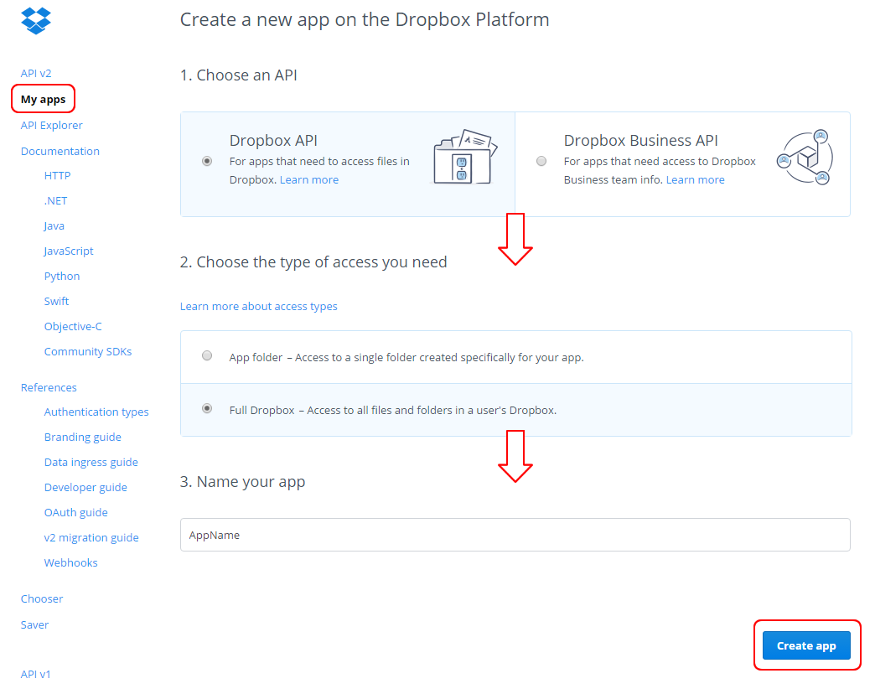Click the '3. Name your app' heading
Screen dimensions: 875x694
242,481
